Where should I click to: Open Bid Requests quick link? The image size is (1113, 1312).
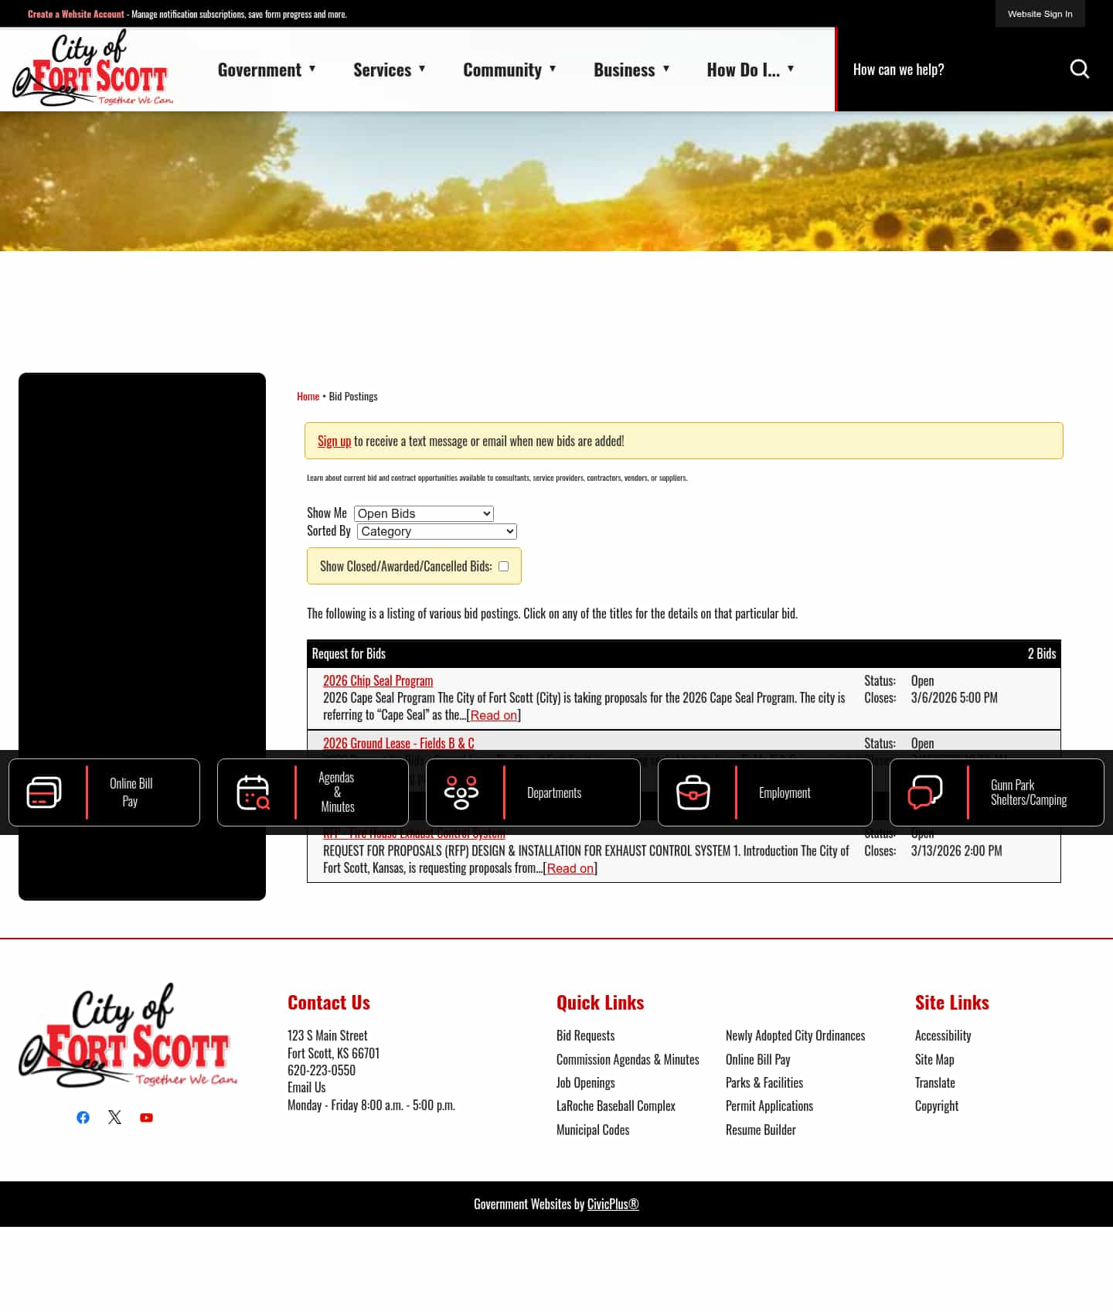[x=585, y=1035]
